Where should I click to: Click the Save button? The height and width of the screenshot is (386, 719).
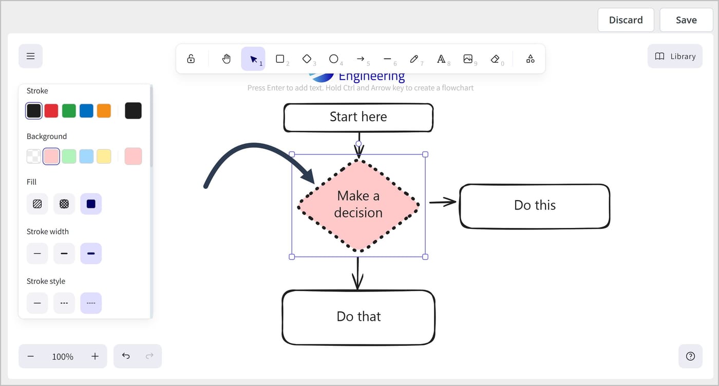[x=686, y=20]
